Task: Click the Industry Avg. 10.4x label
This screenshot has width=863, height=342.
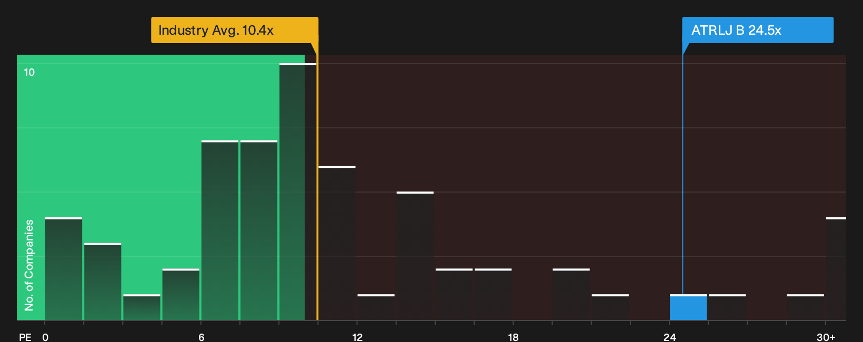Action: pos(235,30)
